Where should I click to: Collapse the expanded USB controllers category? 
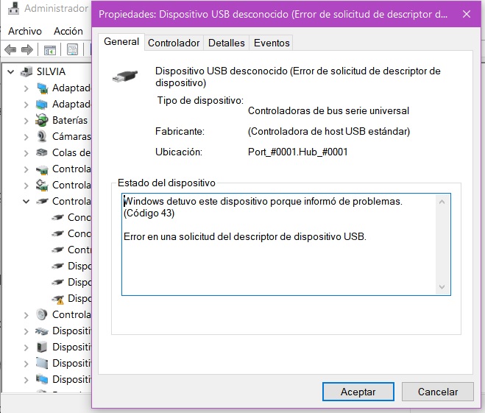[x=26, y=201]
